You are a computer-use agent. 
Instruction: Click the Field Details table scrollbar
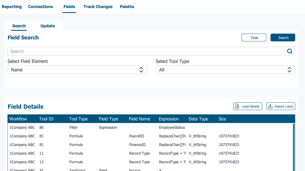(294, 147)
